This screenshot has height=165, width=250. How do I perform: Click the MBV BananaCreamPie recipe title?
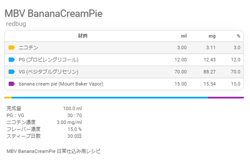53,13
